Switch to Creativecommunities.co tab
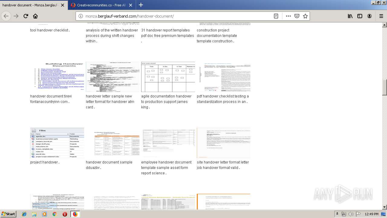 (x=102, y=5)
